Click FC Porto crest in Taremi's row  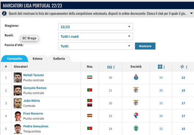pos(136,77)
